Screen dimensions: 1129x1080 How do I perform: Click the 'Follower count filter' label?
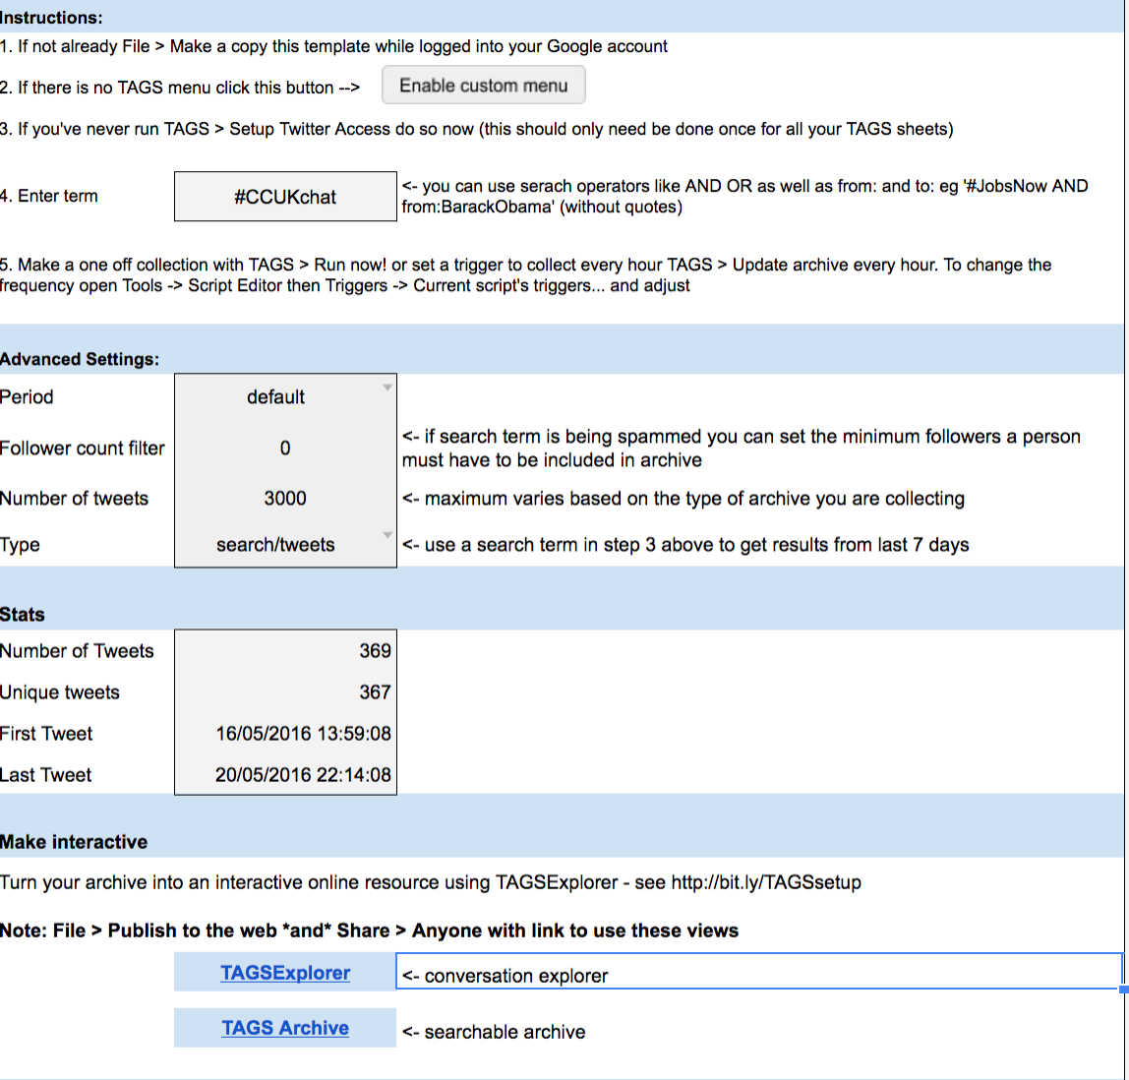point(82,448)
